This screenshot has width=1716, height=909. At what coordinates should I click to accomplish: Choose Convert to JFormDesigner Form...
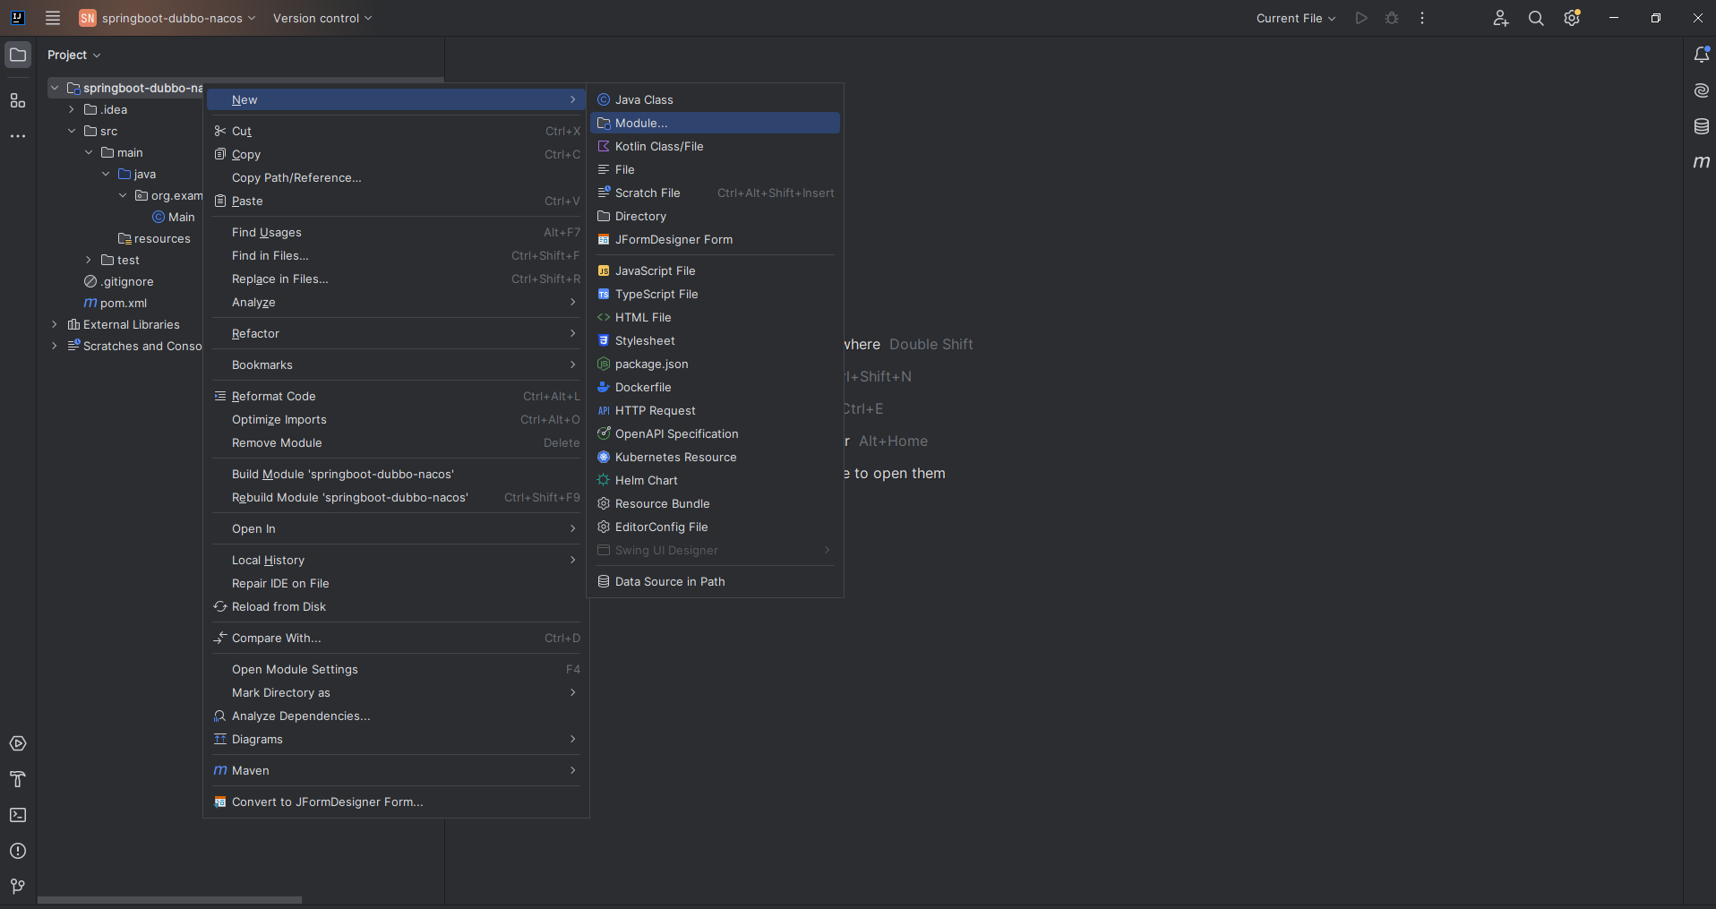(396, 802)
